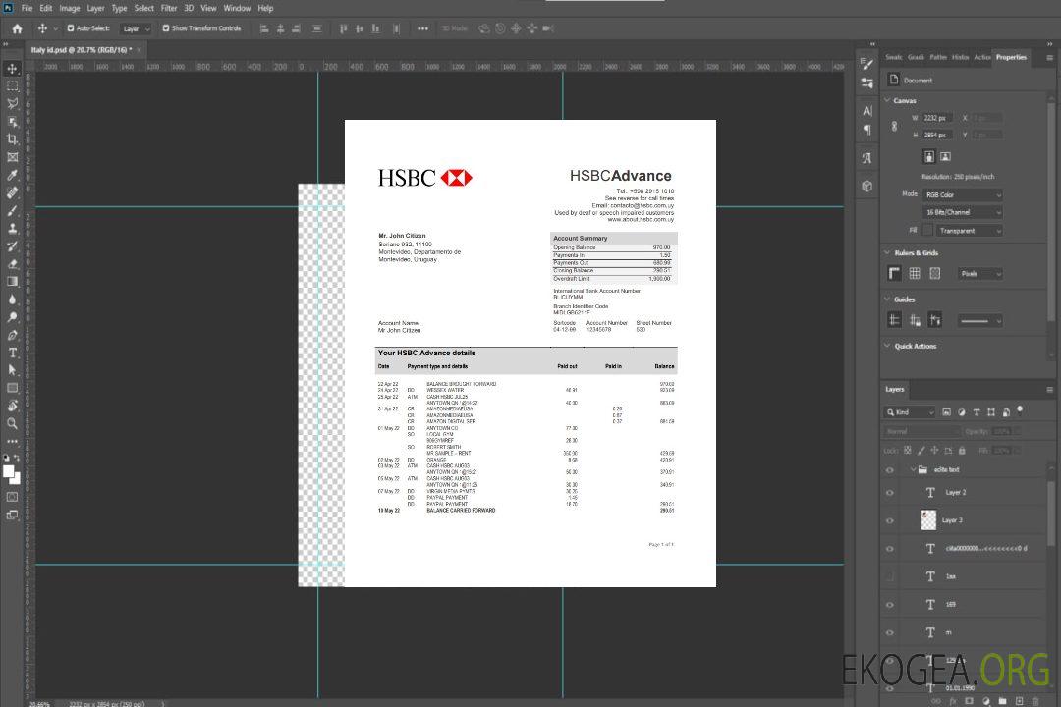This screenshot has height=707, width=1061.
Task: Select Layer 3 thumbnail
Action: (x=929, y=519)
